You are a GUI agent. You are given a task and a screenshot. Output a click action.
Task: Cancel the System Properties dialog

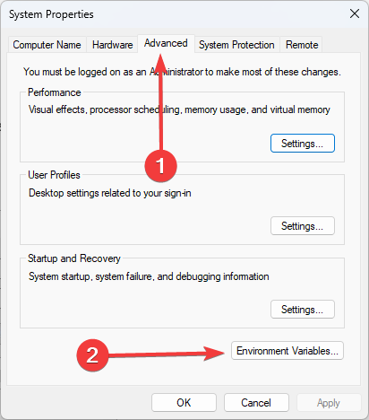[256, 403]
